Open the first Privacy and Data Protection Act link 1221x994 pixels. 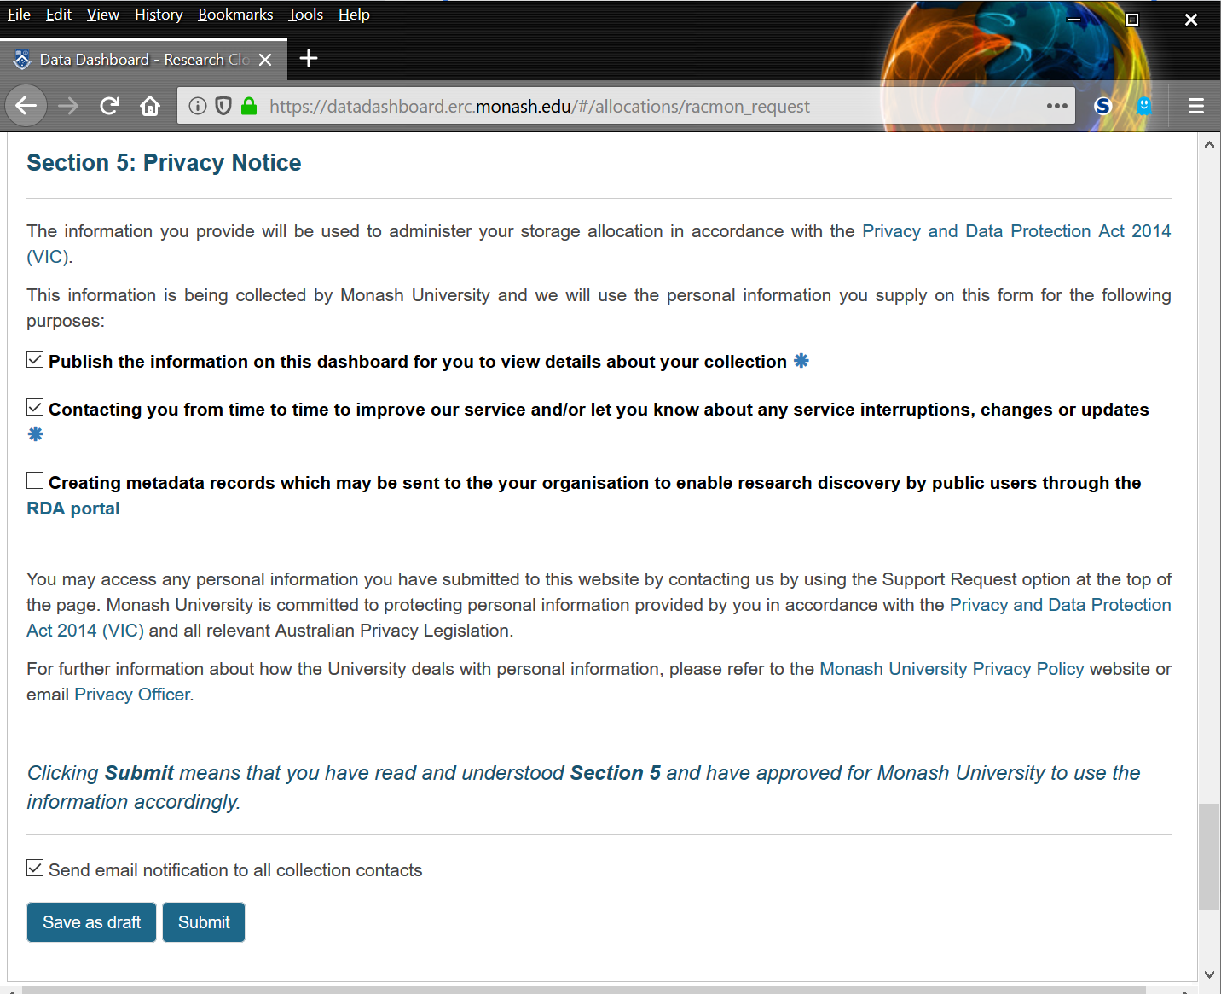coord(1016,231)
